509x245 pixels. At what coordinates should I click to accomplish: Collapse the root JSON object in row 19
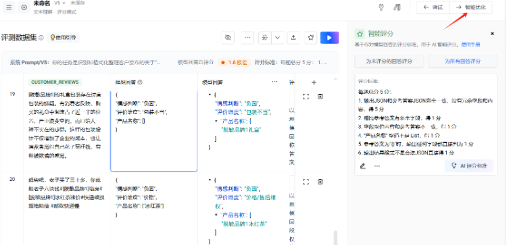click(x=210, y=94)
